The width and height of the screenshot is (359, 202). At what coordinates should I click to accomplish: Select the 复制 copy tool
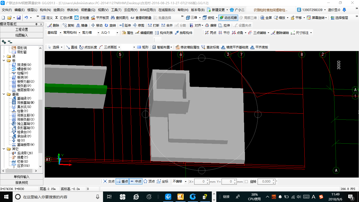coord(69,26)
